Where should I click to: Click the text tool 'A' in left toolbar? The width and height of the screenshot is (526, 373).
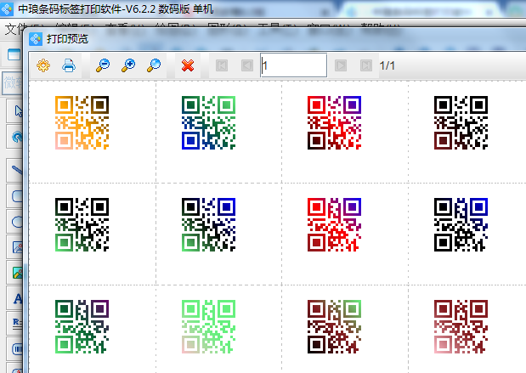coord(18,298)
